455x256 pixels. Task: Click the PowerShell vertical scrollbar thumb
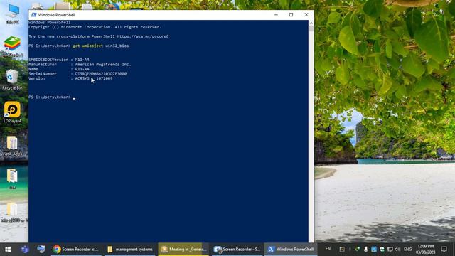point(311,28)
